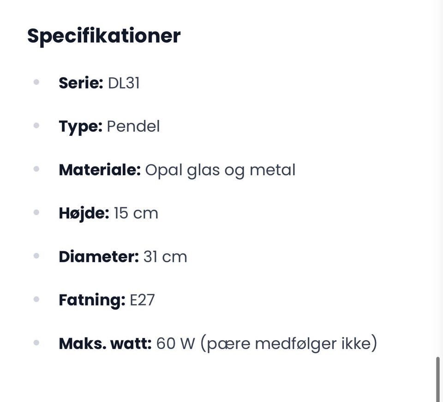Screen dimensions: 443x402
Task: Select the DL31 series value
Action: pos(124,83)
